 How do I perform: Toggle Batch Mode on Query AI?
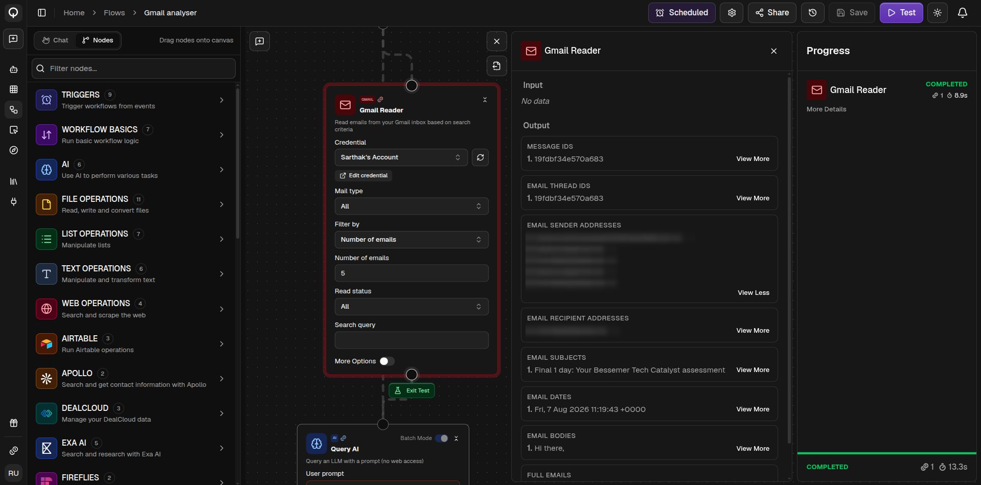pyautogui.click(x=442, y=438)
